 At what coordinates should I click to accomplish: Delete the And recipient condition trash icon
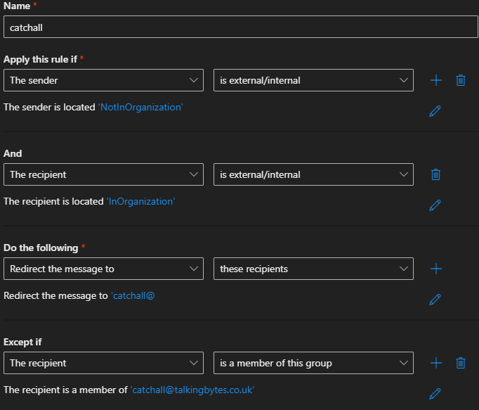[435, 174]
